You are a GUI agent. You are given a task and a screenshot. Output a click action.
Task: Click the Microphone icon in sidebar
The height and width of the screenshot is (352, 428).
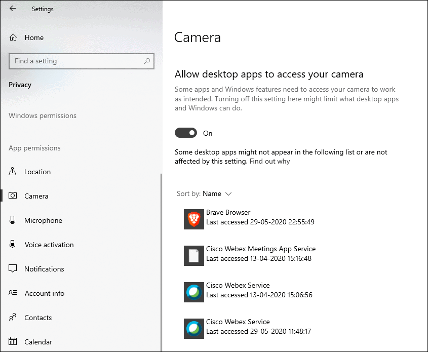click(x=13, y=220)
